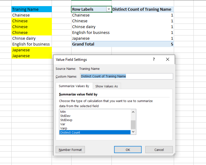The image size is (206, 165).
Task: Click the help question mark in dialog
Action: click(x=154, y=60)
